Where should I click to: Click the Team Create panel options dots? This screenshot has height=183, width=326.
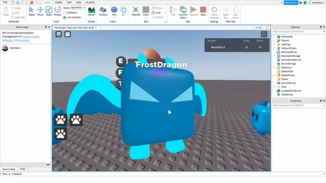pos(48,165)
